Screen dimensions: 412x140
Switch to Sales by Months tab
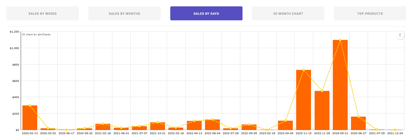pyautogui.click(x=124, y=13)
